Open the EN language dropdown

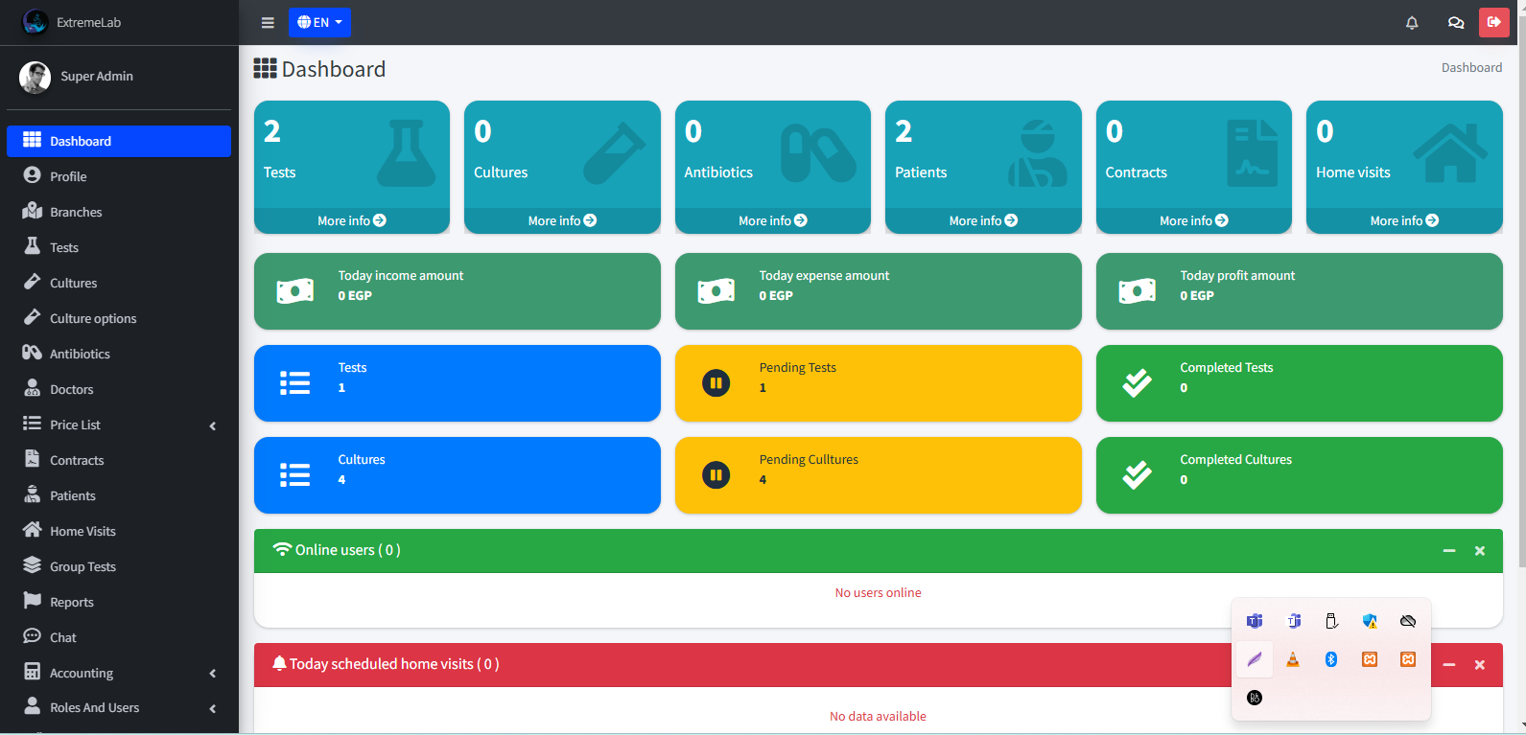click(319, 22)
